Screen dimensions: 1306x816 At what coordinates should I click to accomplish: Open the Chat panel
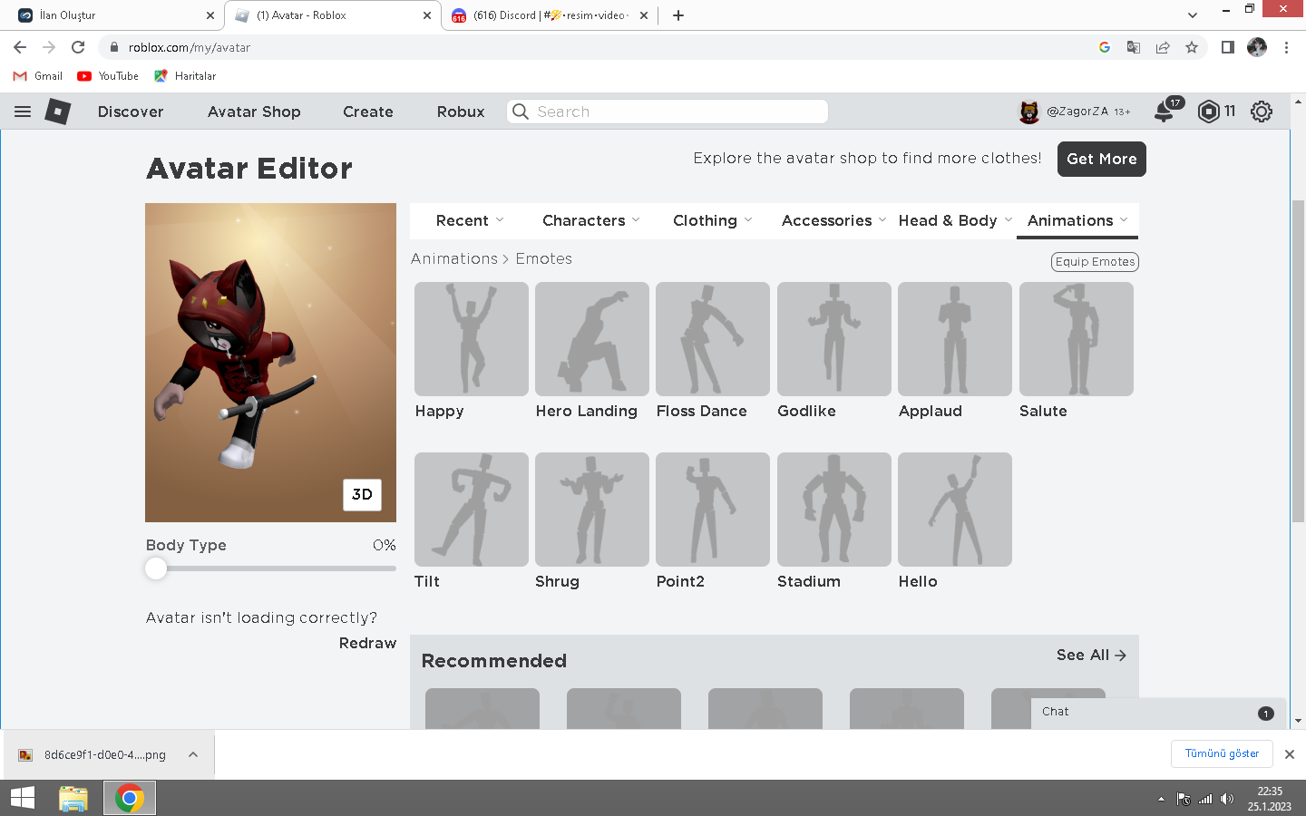coord(1158,713)
